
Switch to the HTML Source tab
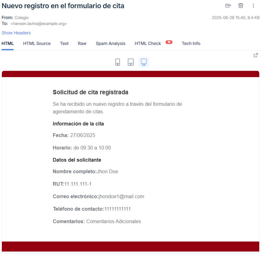coord(37,44)
